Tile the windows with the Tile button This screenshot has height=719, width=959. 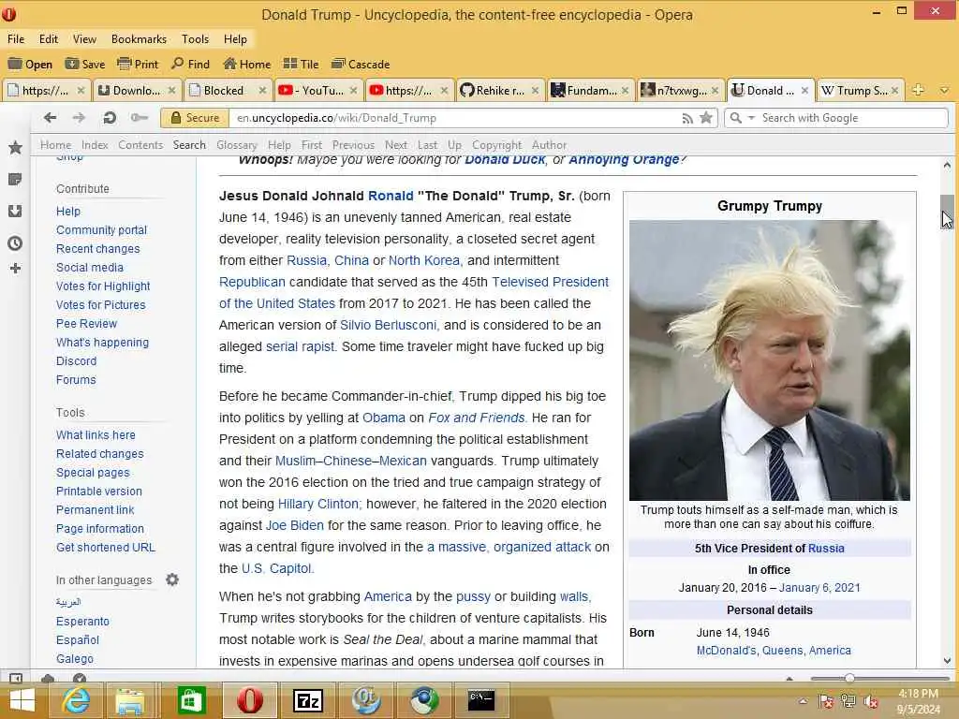coord(301,65)
